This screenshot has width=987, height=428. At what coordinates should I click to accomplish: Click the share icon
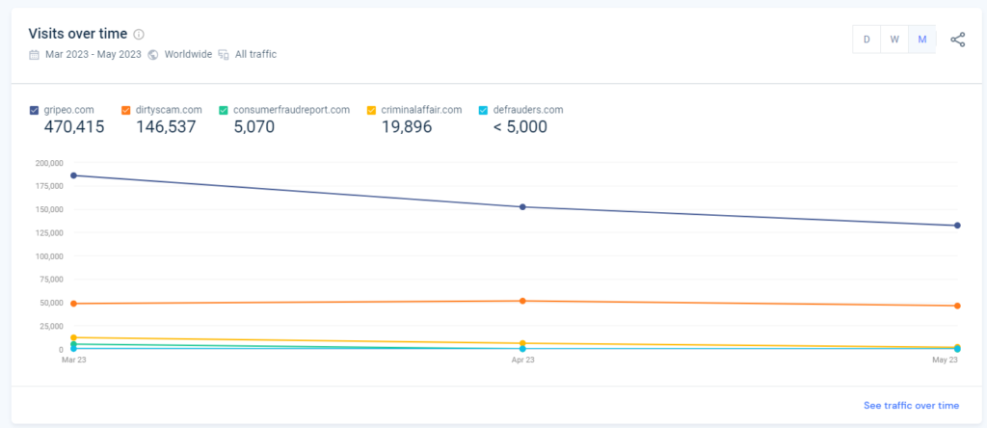tap(957, 40)
